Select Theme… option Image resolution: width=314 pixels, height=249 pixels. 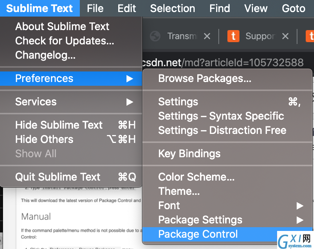[x=227, y=191]
